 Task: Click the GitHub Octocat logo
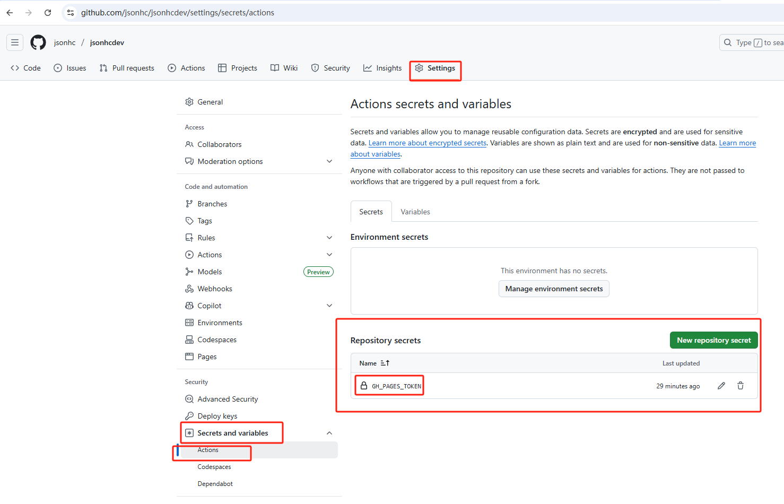[x=38, y=42]
